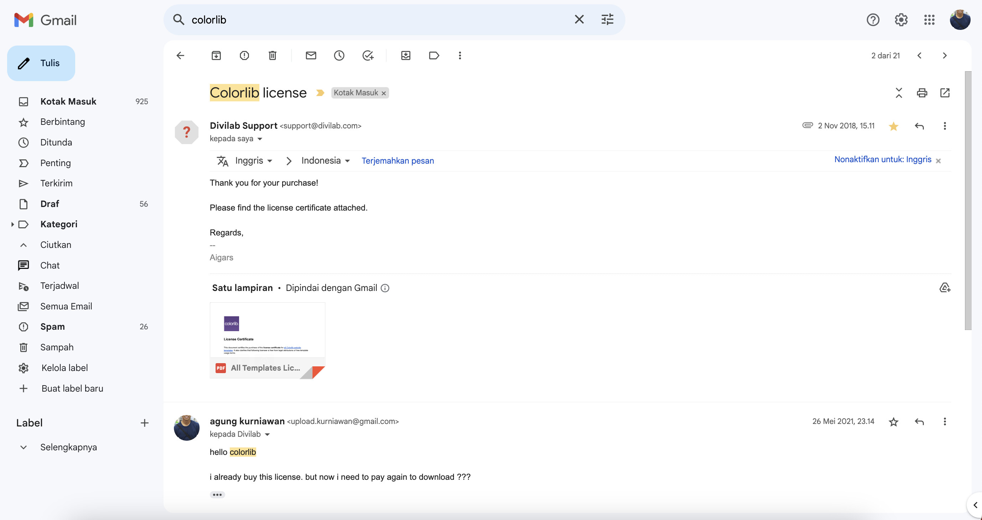Show older conversation arrow
This screenshot has width=982, height=520.
[945, 55]
